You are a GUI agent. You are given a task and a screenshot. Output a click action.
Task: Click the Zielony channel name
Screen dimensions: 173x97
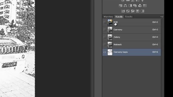pyautogui.click(x=117, y=37)
